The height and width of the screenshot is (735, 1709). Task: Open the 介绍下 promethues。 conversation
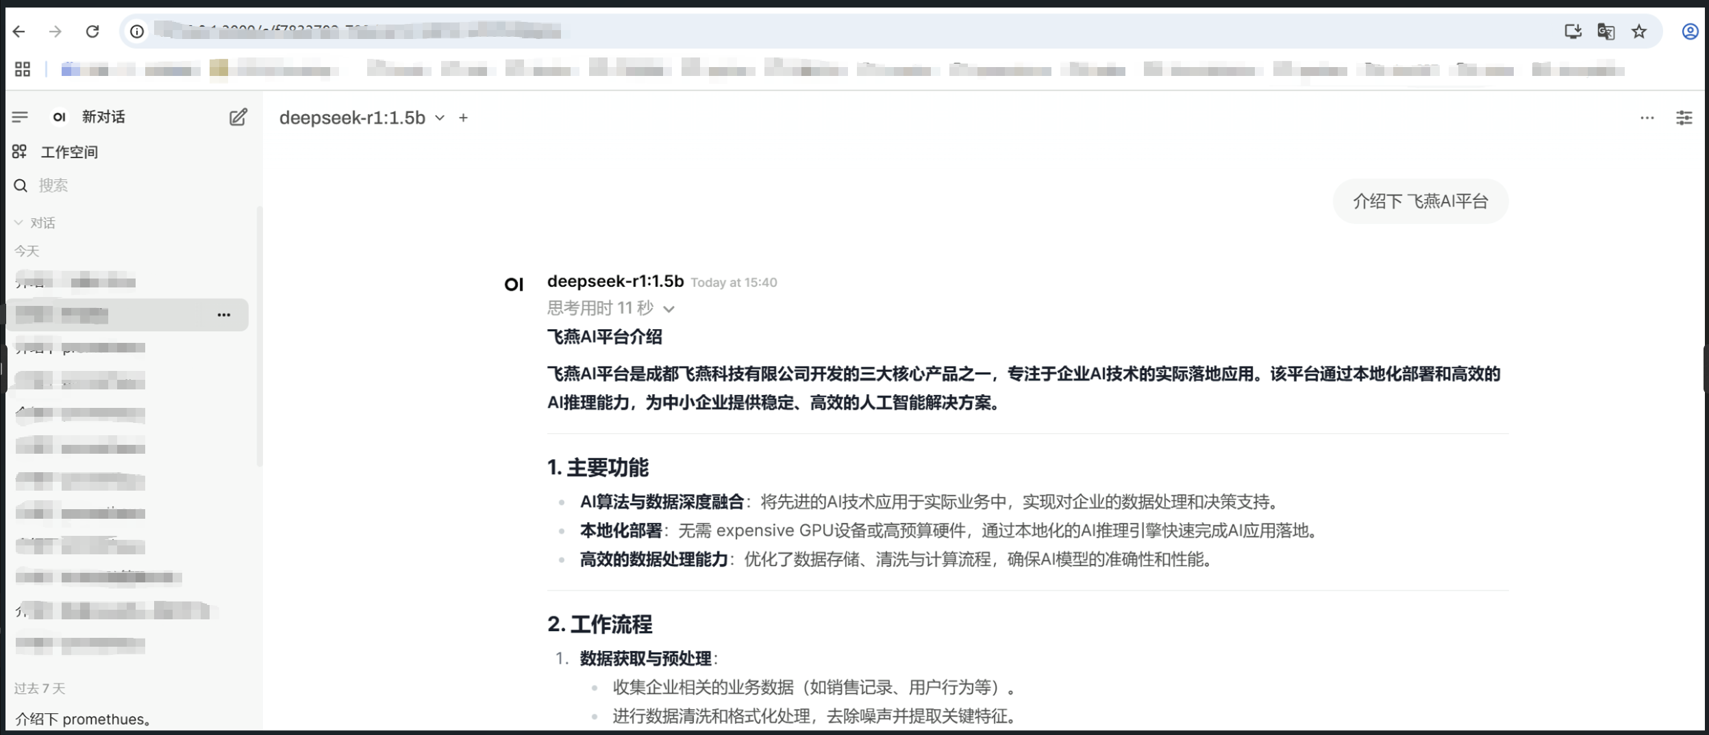click(x=84, y=719)
